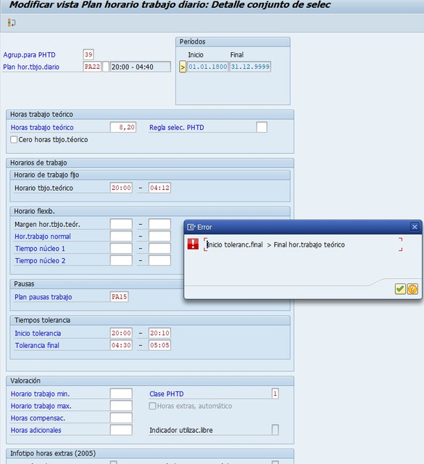This screenshot has width=424, height=464.
Task: Edit Inicio tolerancia start time 20:00
Action: click(121, 333)
